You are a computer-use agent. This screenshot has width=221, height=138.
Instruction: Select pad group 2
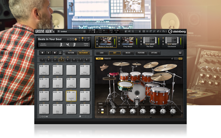(x=48, y=59)
